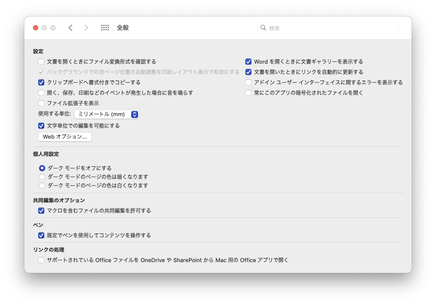The width and height of the screenshot is (436, 305).
Task: Click the ペン section heading
Action: (38, 225)
